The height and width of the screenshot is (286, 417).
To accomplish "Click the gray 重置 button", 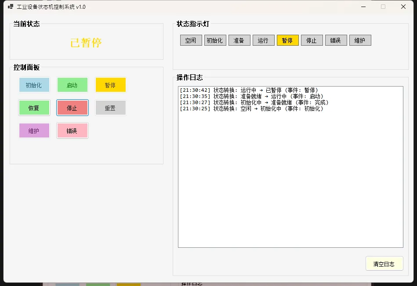I will [110, 108].
